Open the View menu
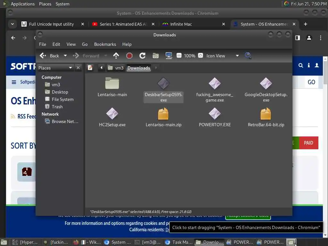This screenshot has width=328, height=246. point(71,44)
